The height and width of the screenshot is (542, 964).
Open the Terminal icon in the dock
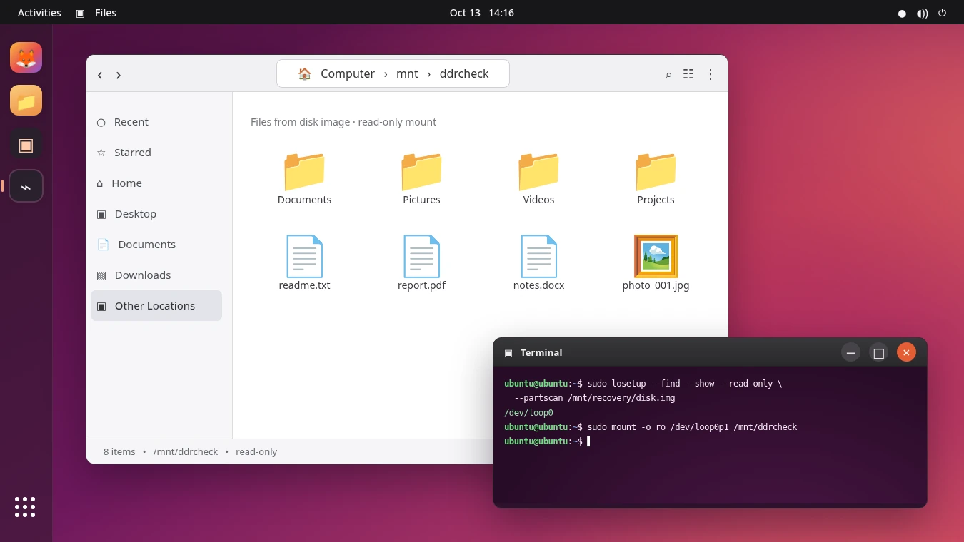click(x=26, y=145)
